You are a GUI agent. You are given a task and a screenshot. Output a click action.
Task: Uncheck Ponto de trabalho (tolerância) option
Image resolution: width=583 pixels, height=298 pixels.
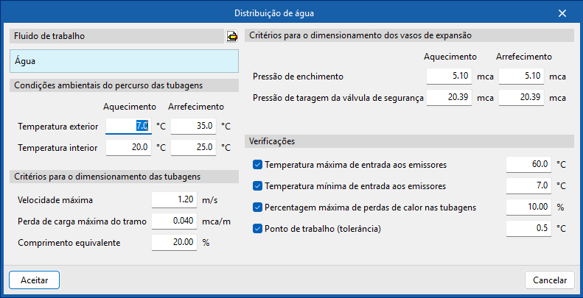257,229
